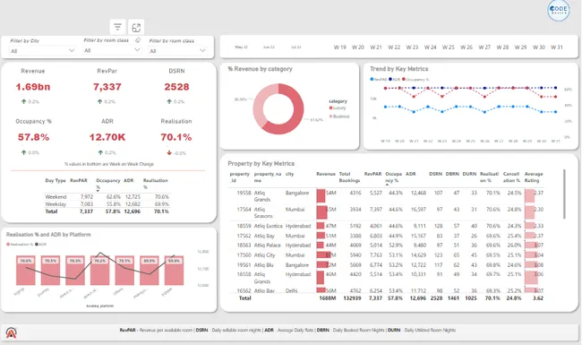
Task: Select property row 17562 Atliq Bay
Action: [386, 236]
